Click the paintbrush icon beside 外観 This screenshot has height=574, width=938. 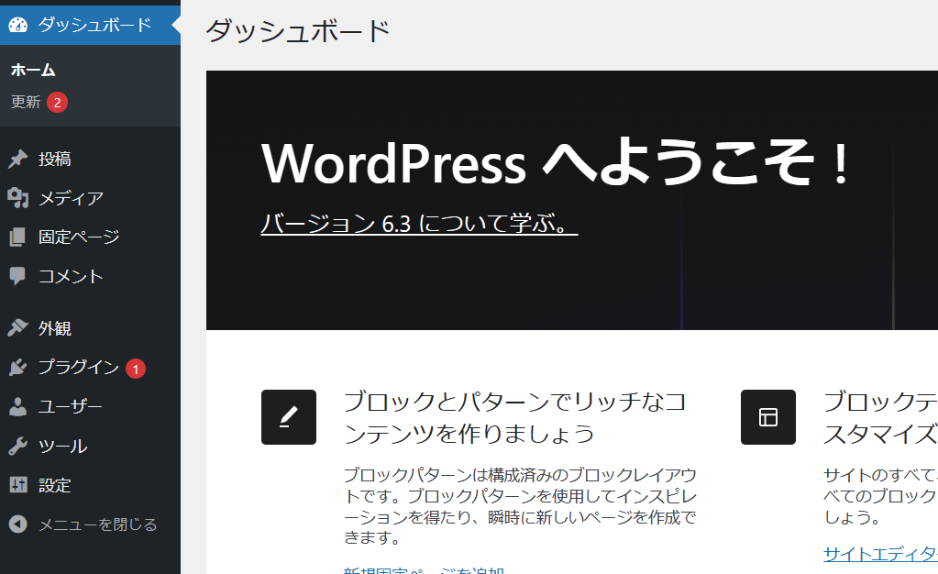tap(18, 327)
